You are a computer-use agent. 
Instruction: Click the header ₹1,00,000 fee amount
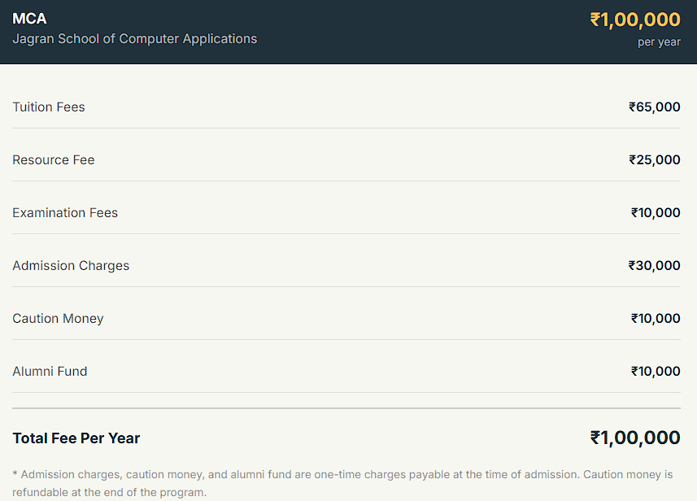point(634,20)
